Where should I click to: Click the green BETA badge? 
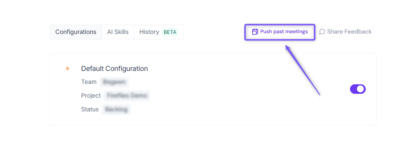pyautogui.click(x=170, y=32)
